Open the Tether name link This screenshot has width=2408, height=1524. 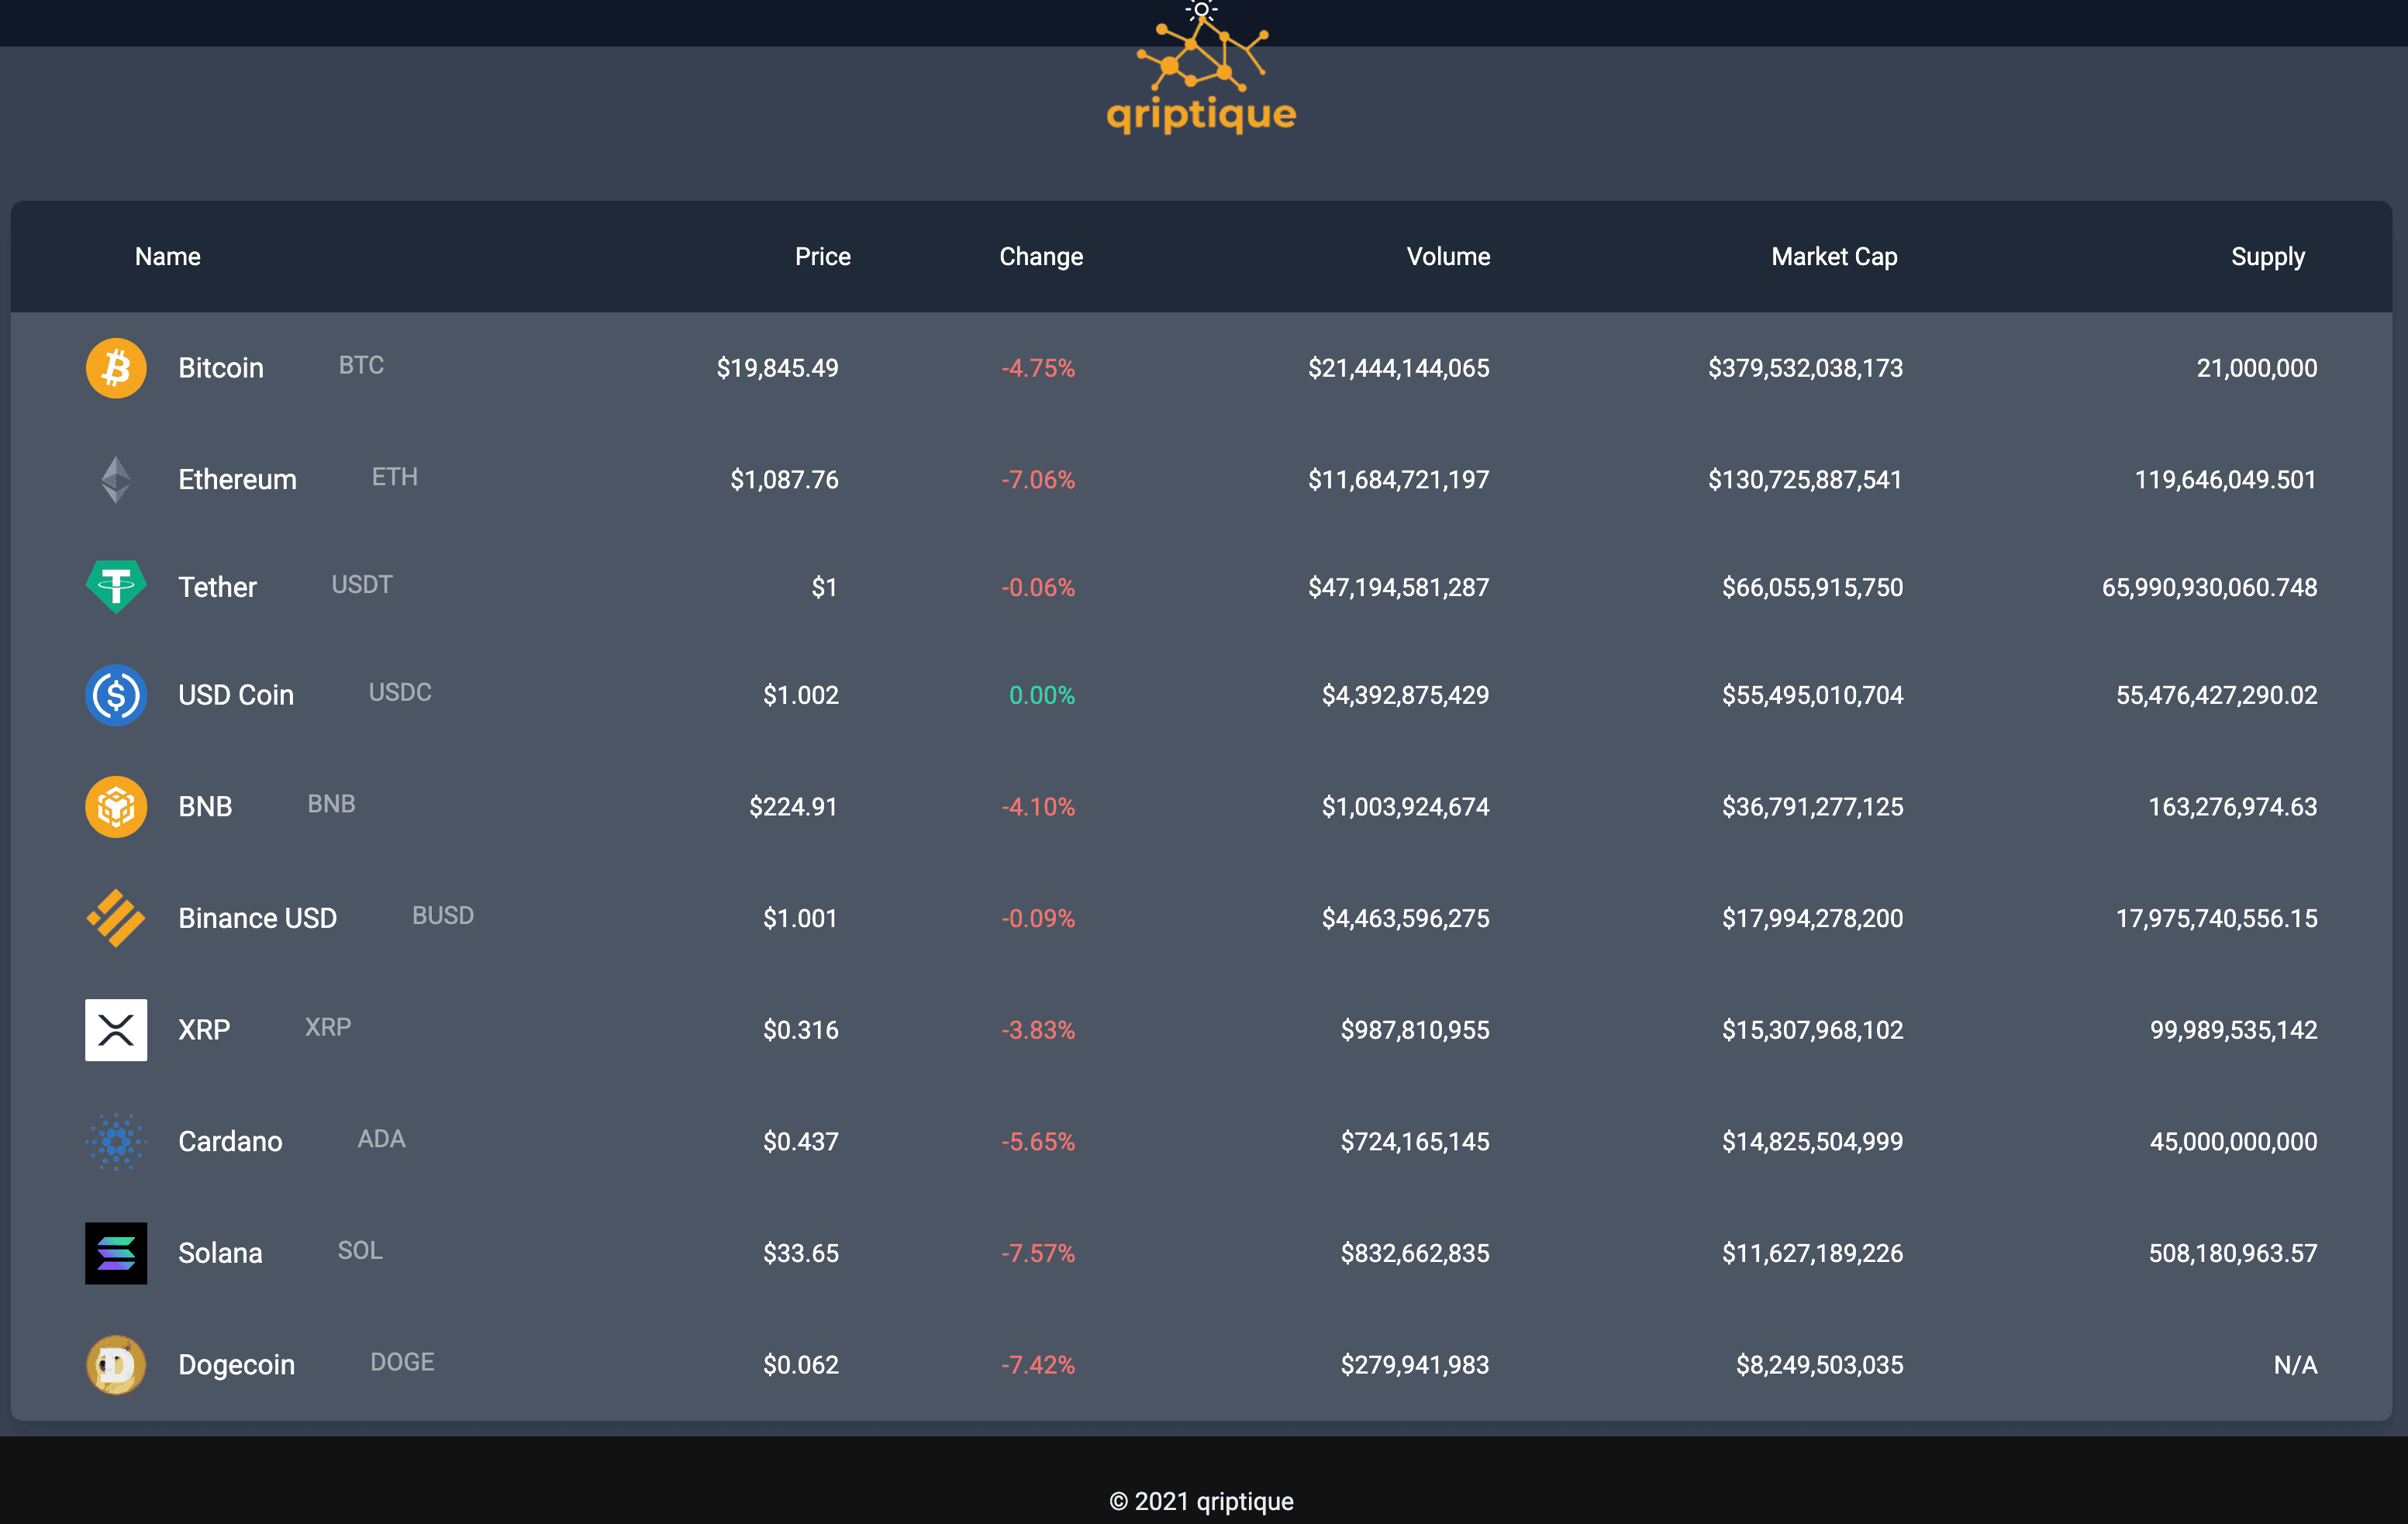pyautogui.click(x=217, y=587)
